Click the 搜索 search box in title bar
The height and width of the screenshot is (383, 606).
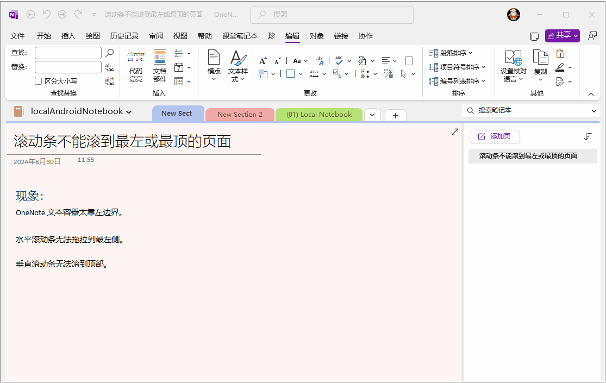tap(332, 14)
